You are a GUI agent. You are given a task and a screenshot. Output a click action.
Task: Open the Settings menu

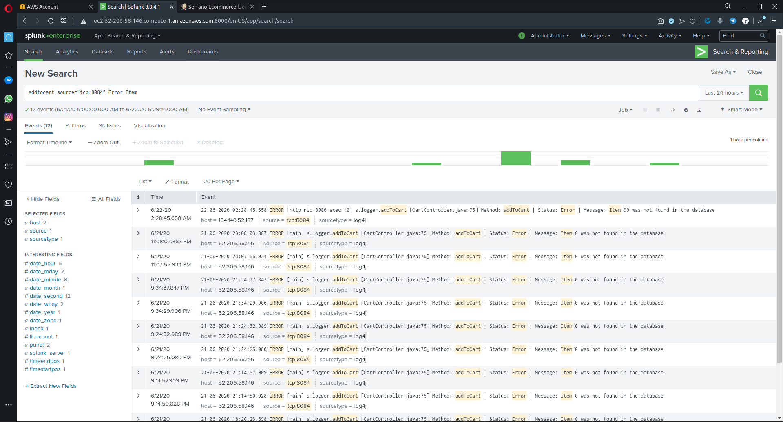pyautogui.click(x=635, y=36)
